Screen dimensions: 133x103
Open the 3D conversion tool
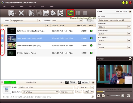pyautogui.click(x=46, y=13)
